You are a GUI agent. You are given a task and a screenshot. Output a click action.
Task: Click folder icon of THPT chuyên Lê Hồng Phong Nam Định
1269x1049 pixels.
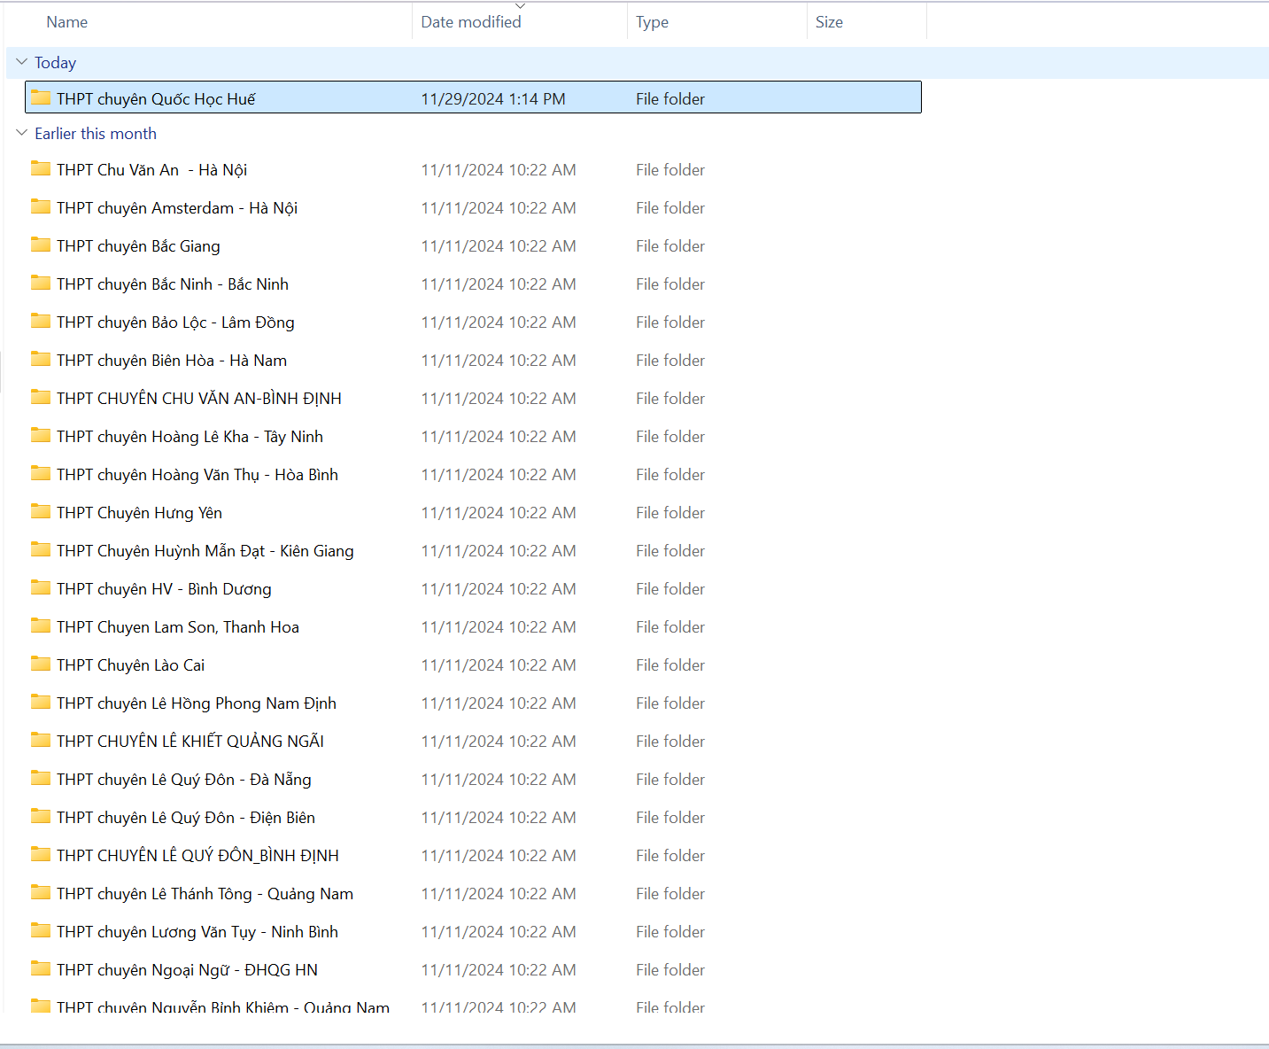click(41, 702)
